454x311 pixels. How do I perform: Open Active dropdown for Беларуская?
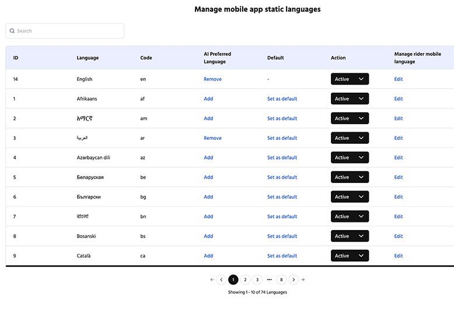click(350, 177)
